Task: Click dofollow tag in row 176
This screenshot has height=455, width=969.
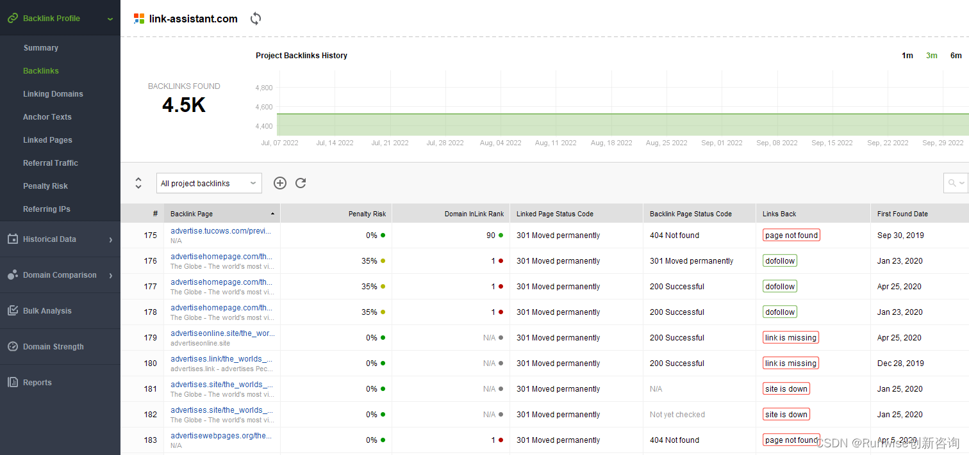Action: click(x=780, y=261)
